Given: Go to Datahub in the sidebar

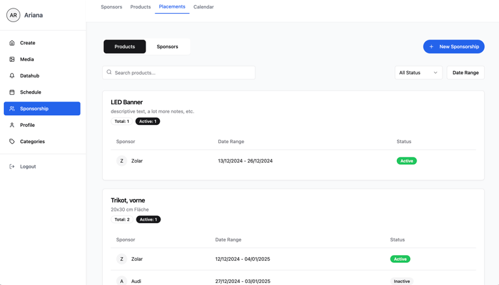Looking at the screenshot, I should coord(42,75).
